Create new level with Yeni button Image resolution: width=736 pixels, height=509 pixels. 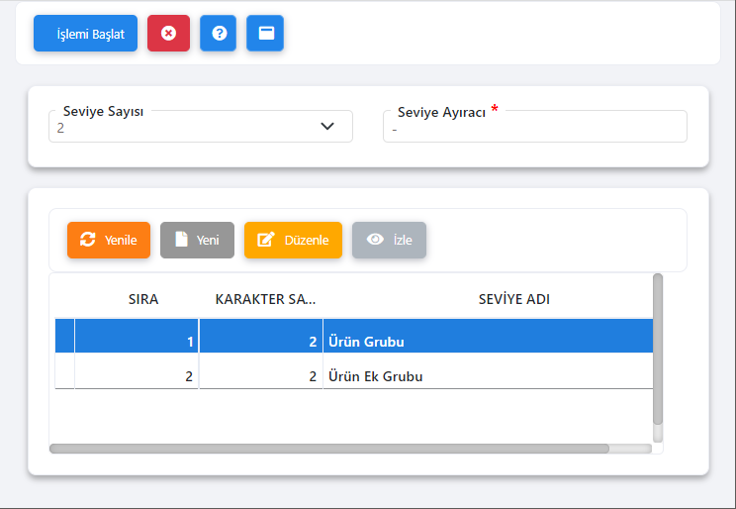pyautogui.click(x=197, y=241)
